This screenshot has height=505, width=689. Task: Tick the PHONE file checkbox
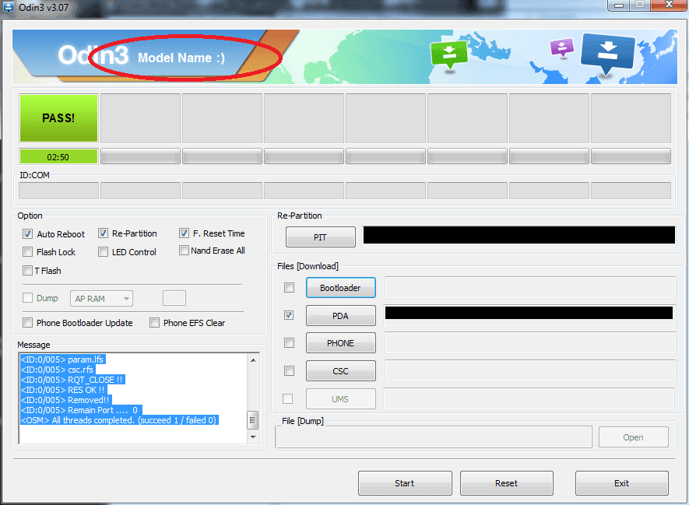[x=289, y=343]
